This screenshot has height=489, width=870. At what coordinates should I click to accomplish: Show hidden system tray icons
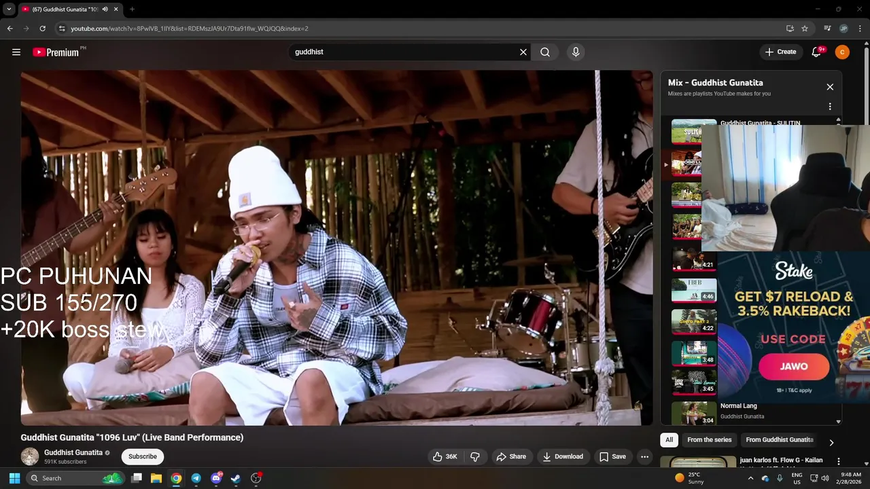[750, 478]
